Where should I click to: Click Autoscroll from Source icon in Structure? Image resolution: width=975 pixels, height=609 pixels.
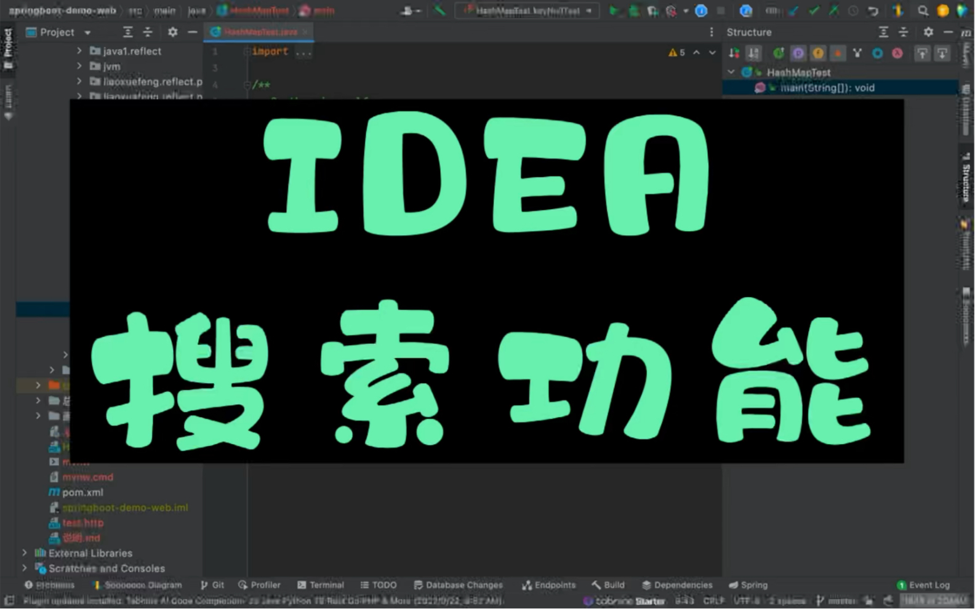942,54
